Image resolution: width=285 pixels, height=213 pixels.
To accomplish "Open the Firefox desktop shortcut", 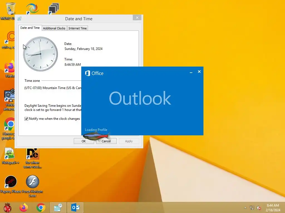I will (10, 67).
